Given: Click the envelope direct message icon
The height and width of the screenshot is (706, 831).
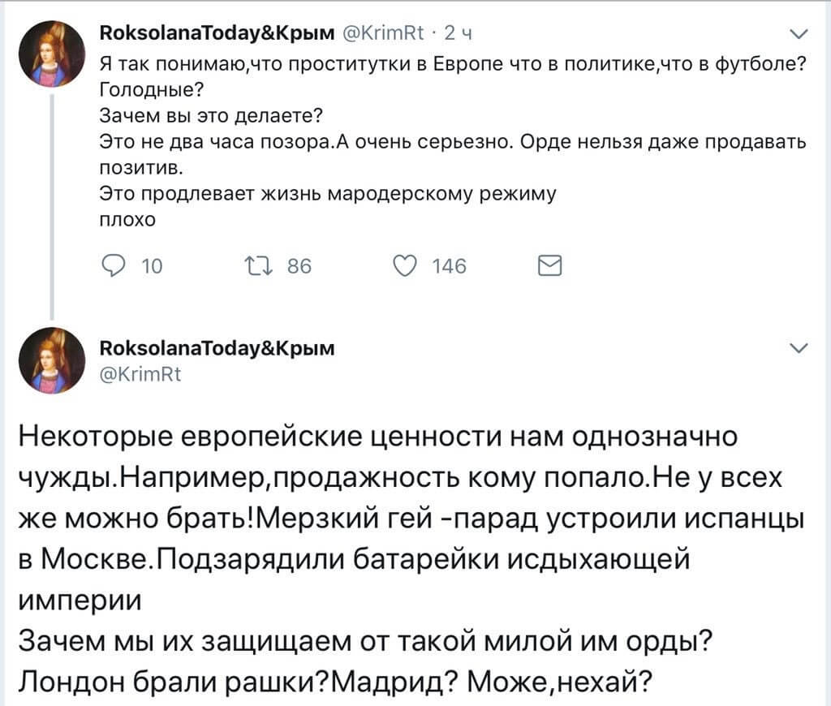Looking at the screenshot, I should pos(551,266).
